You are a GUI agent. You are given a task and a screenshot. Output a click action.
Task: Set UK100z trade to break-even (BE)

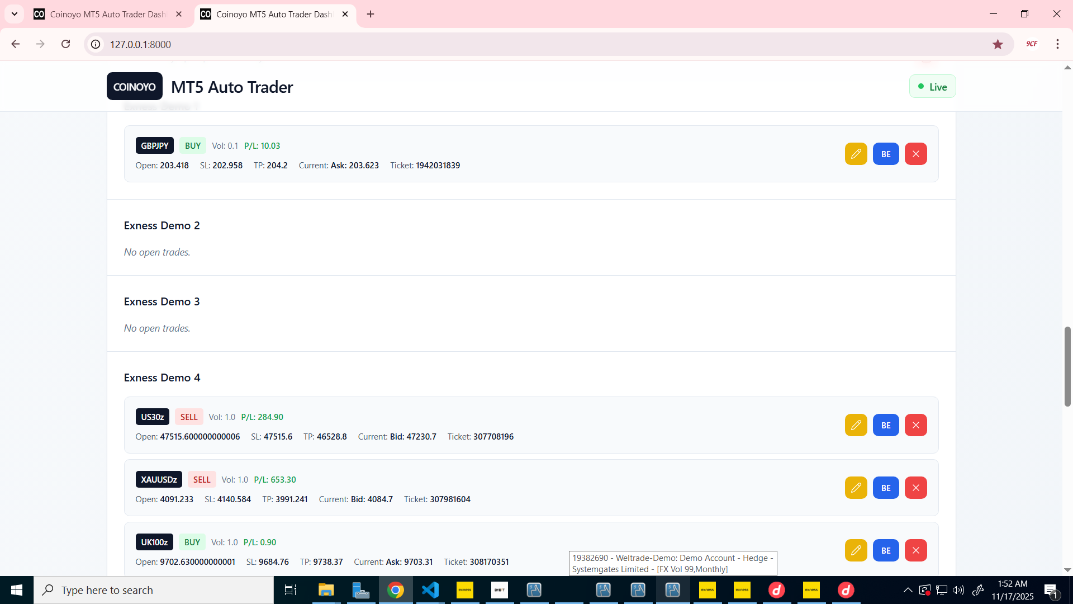click(x=886, y=550)
